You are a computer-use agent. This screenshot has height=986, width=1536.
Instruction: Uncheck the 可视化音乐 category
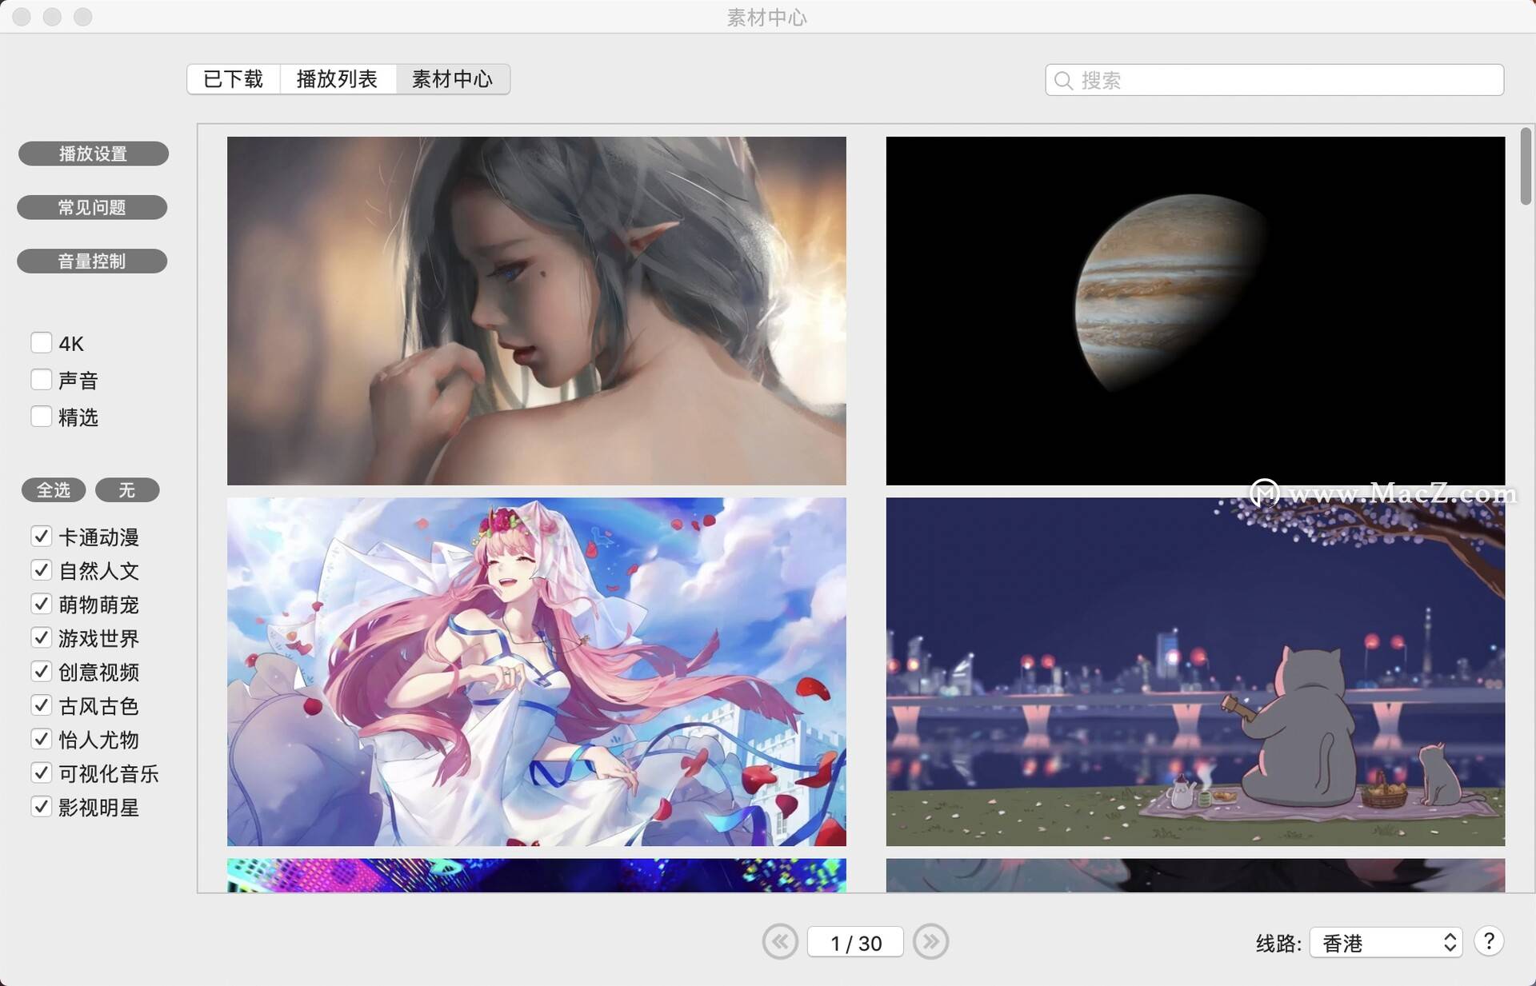click(41, 772)
